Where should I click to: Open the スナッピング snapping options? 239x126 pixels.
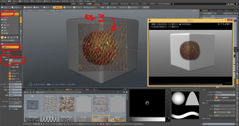coord(122,7)
